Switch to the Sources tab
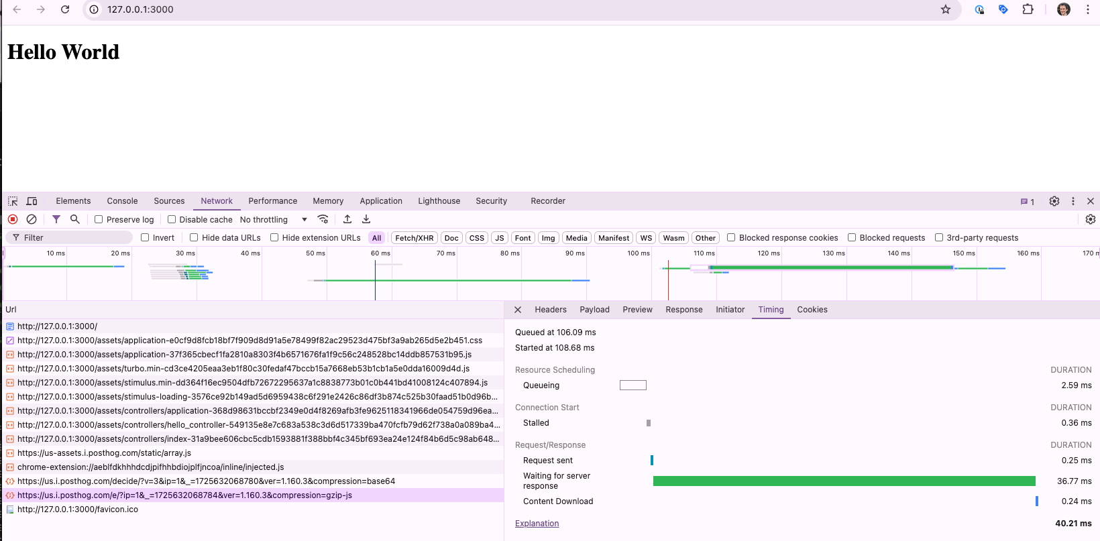 (x=169, y=201)
